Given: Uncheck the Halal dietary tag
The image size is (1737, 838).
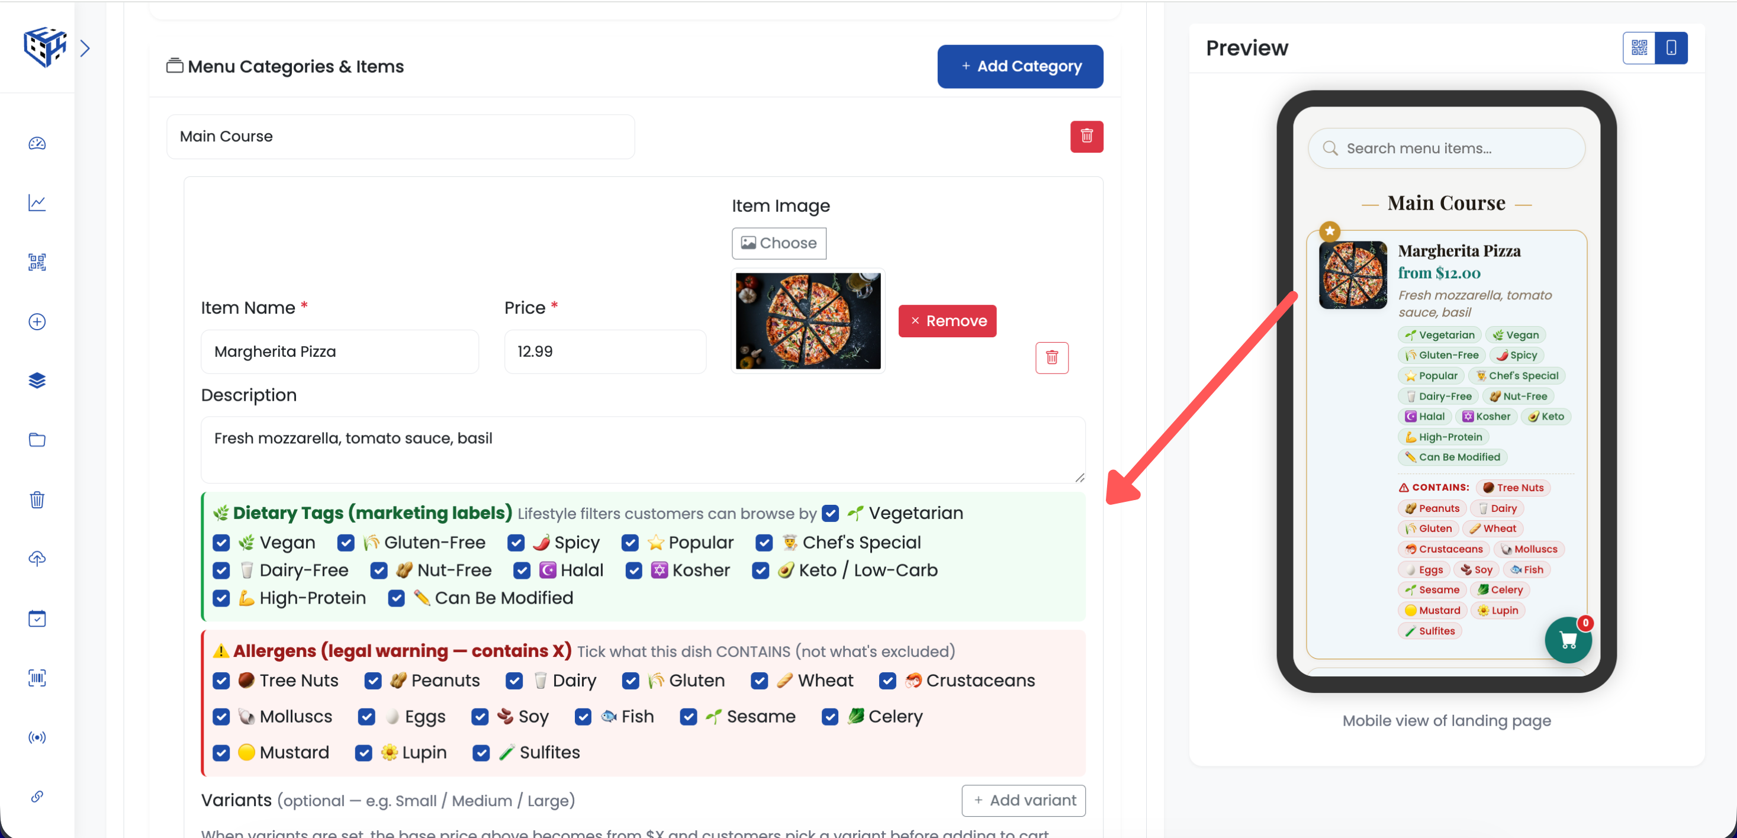Looking at the screenshot, I should pos(522,571).
